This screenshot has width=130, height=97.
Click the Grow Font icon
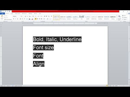pyautogui.click(x=25, y=16)
